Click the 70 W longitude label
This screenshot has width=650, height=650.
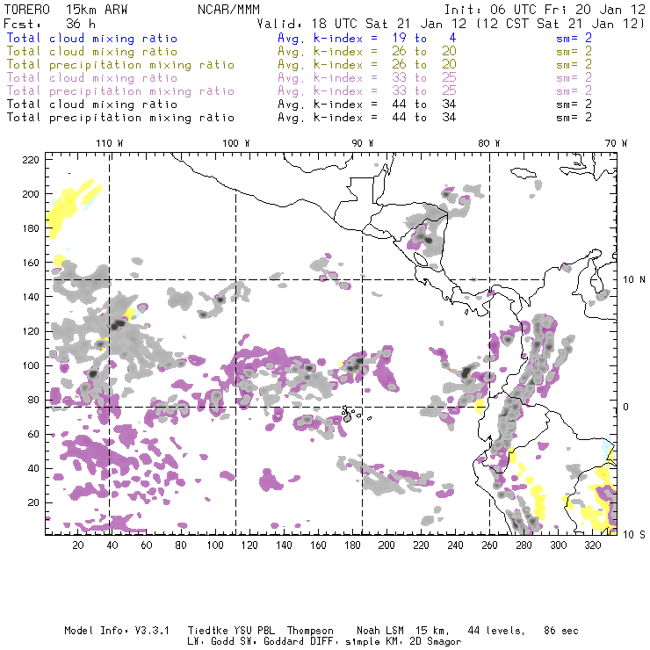pyautogui.click(x=616, y=143)
